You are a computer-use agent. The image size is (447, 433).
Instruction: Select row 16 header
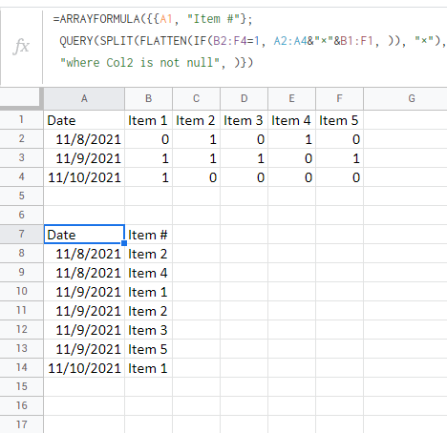21,406
